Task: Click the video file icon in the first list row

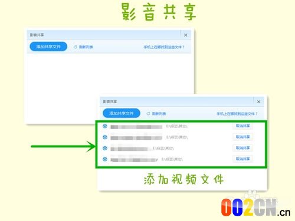Action: pos(105,126)
